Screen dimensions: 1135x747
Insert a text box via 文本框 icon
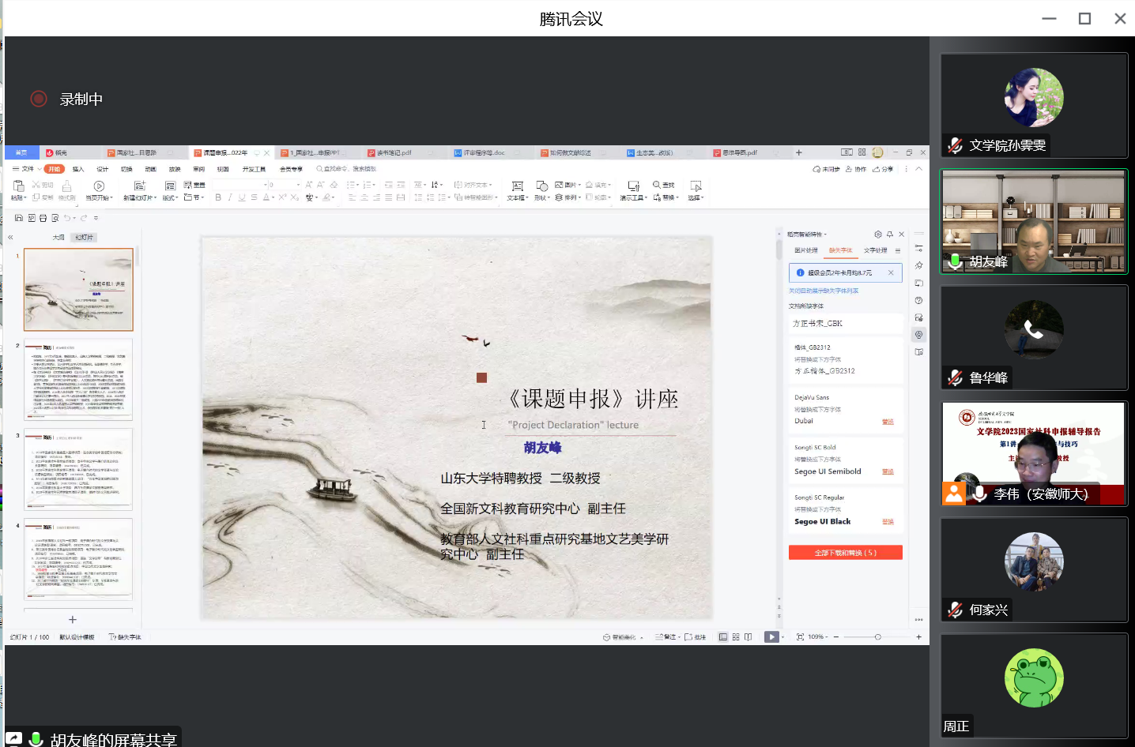tap(517, 187)
